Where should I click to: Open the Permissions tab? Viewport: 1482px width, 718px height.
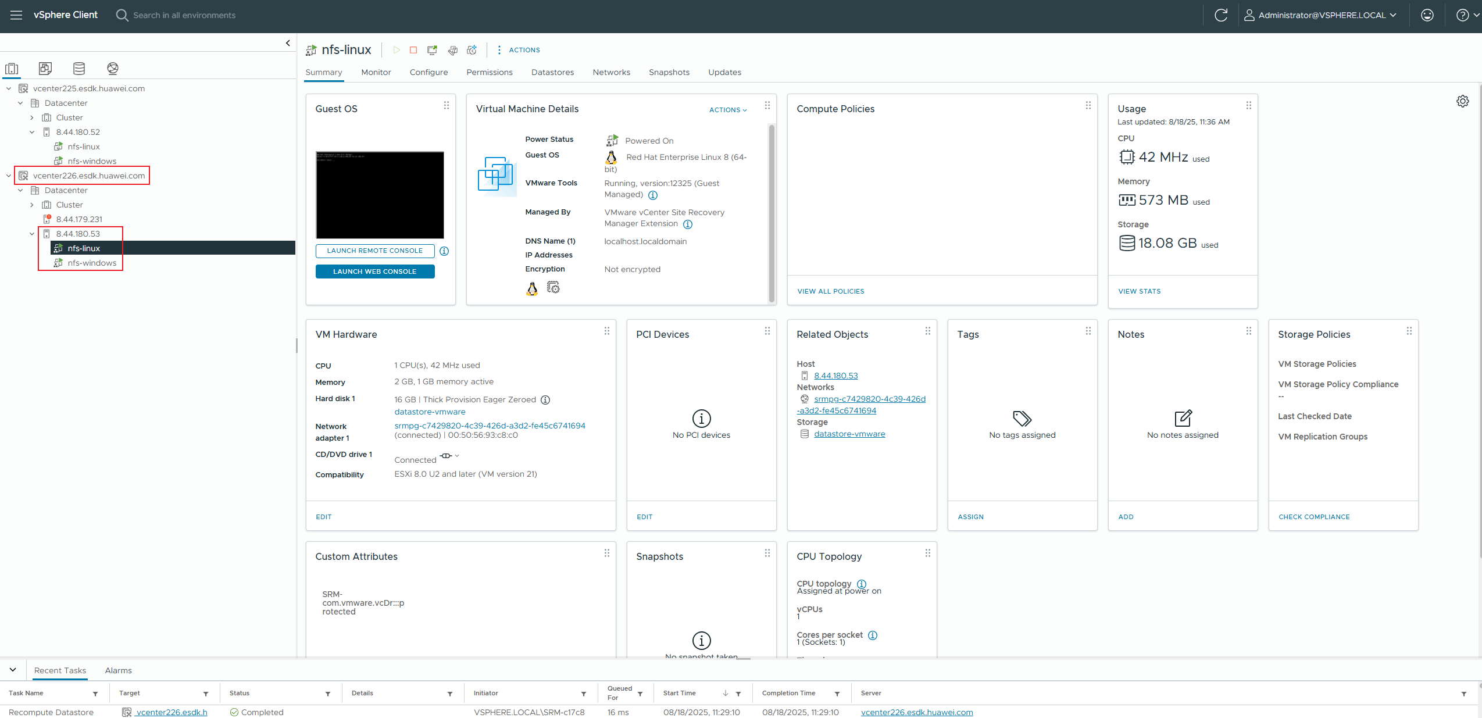490,72
